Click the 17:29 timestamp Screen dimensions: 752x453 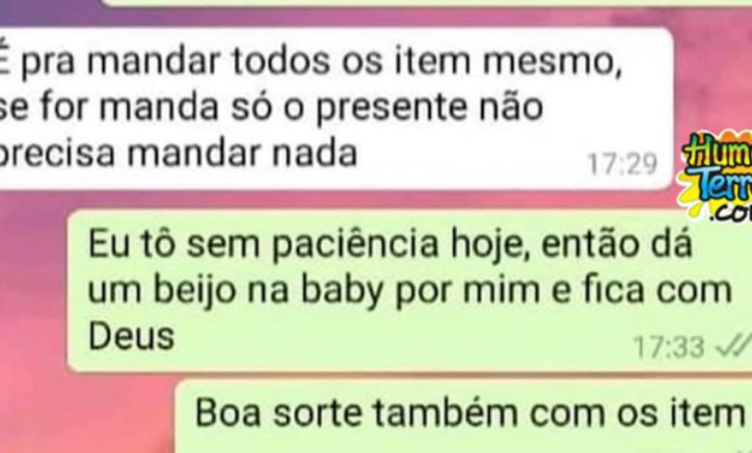click(x=622, y=165)
